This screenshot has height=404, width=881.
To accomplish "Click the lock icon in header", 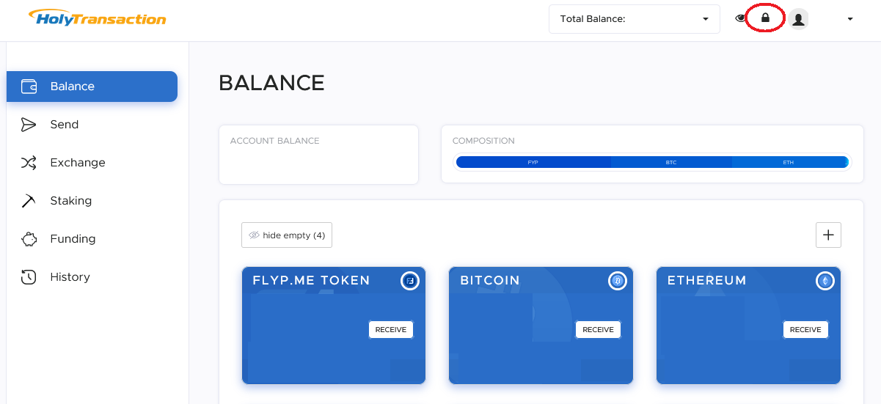I will pos(765,18).
